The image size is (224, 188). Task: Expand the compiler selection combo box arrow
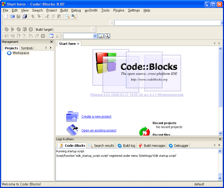point(111,23)
